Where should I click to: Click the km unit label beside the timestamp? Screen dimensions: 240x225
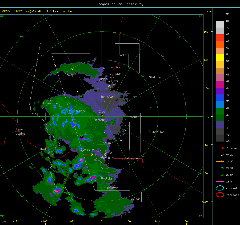[209, 11]
